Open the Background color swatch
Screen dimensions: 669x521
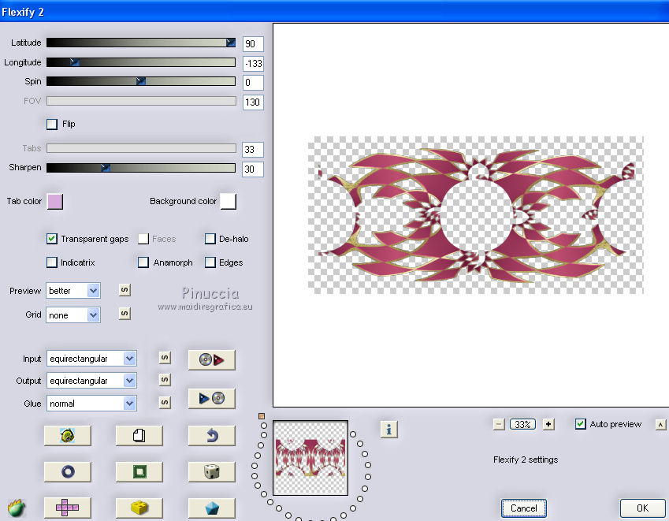229,202
